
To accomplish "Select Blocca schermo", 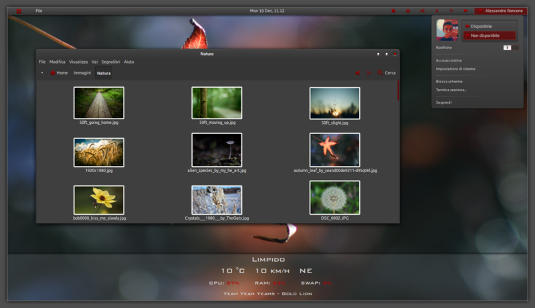I will (449, 82).
